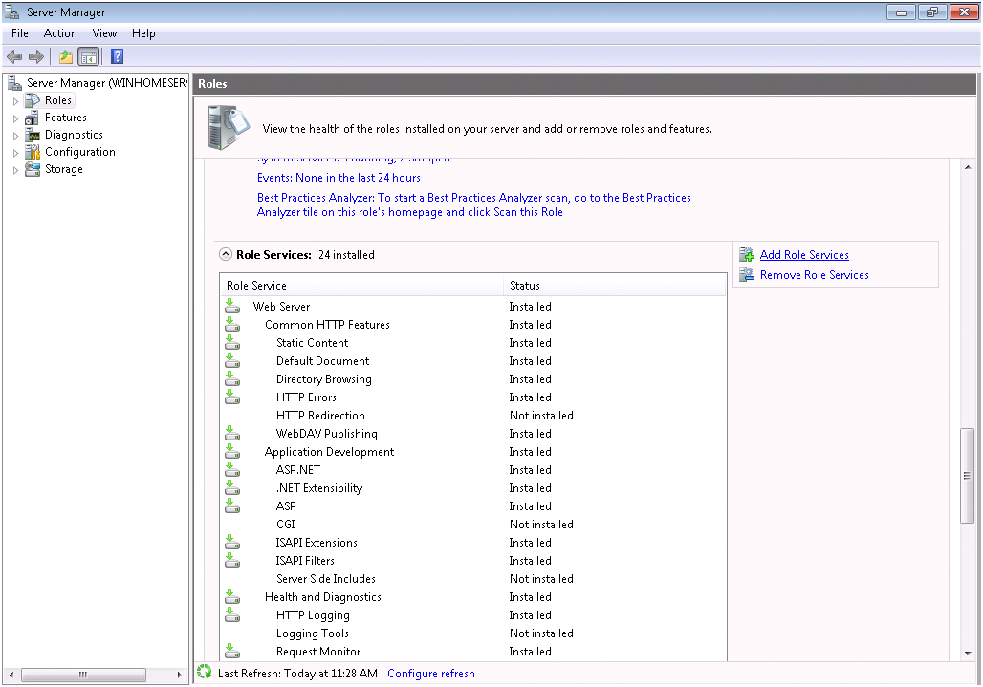Click the Add Role Services plus icon

pyautogui.click(x=747, y=255)
